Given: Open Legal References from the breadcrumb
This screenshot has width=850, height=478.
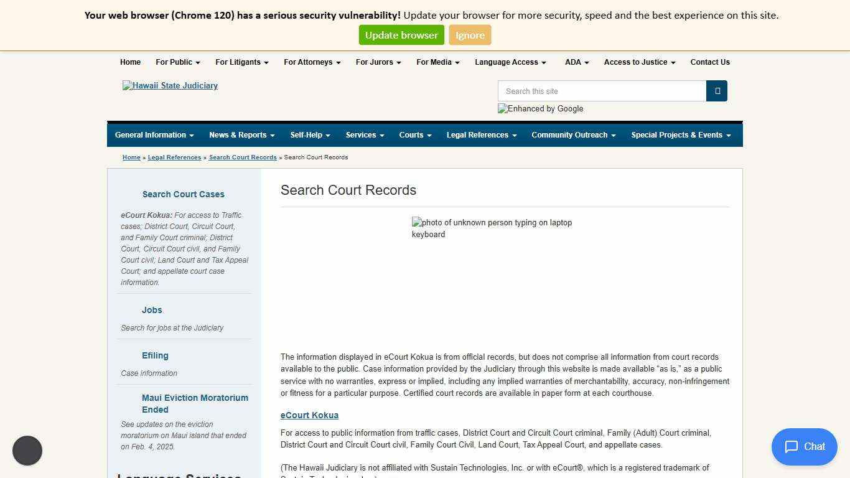Looking at the screenshot, I should (x=174, y=157).
